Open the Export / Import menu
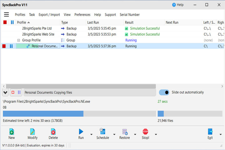The image size is (225, 150). point(49,15)
